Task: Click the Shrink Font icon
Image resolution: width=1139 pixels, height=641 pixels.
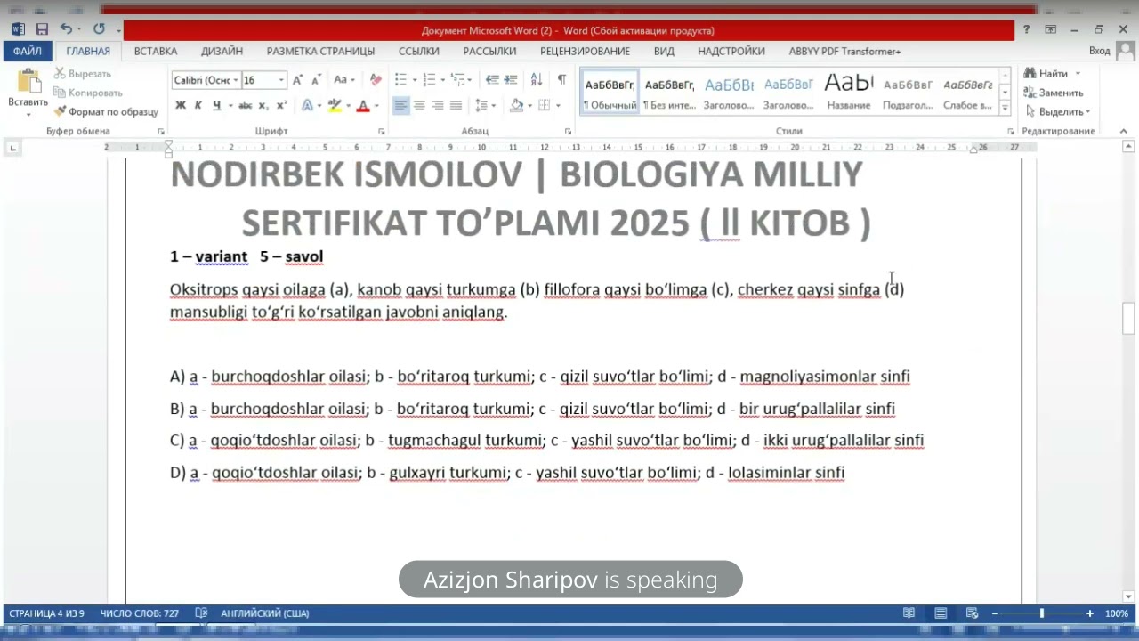Action: 316,80
